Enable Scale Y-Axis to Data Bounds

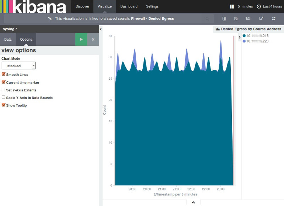point(4,97)
